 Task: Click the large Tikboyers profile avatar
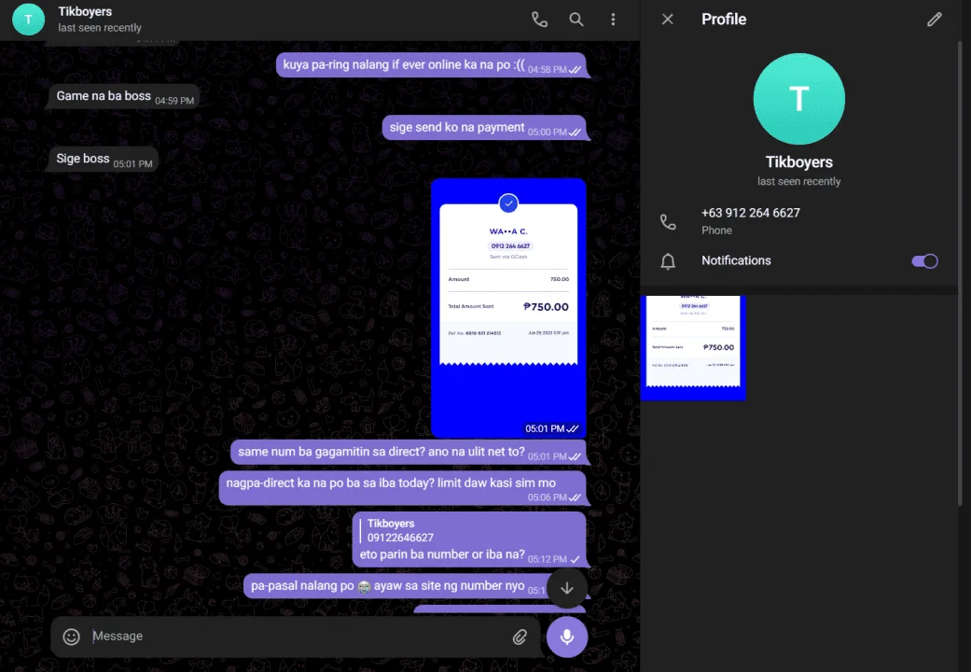click(x=798, y=99)
